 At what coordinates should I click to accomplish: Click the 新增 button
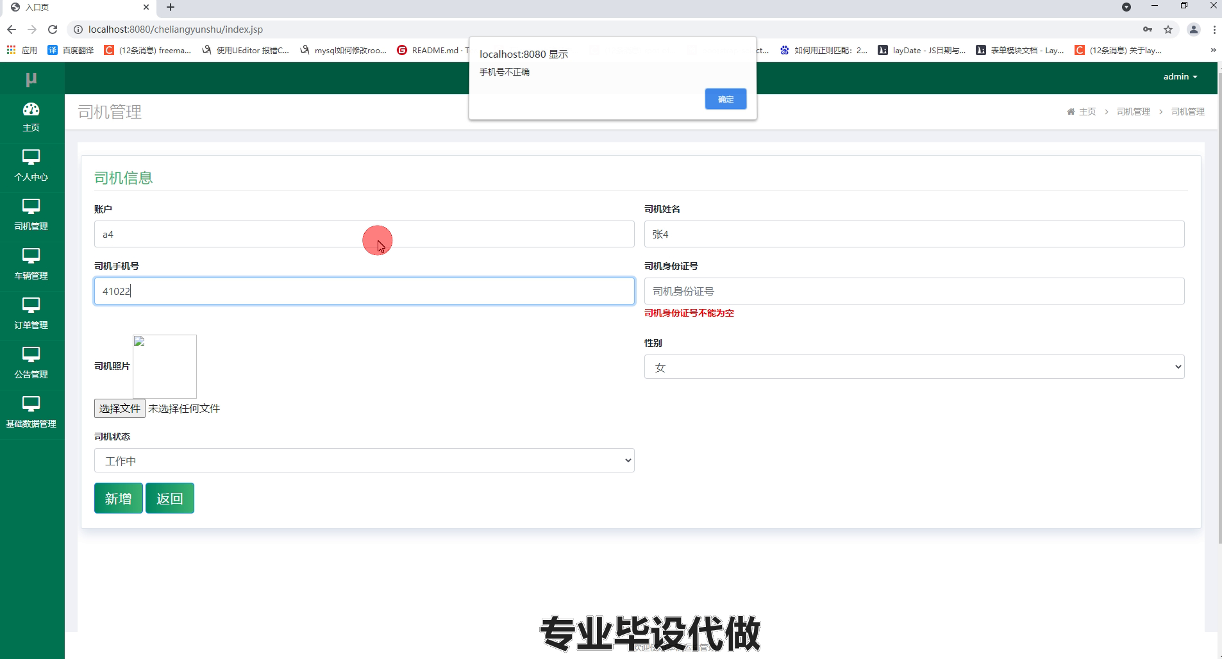(x=119, y=498)
